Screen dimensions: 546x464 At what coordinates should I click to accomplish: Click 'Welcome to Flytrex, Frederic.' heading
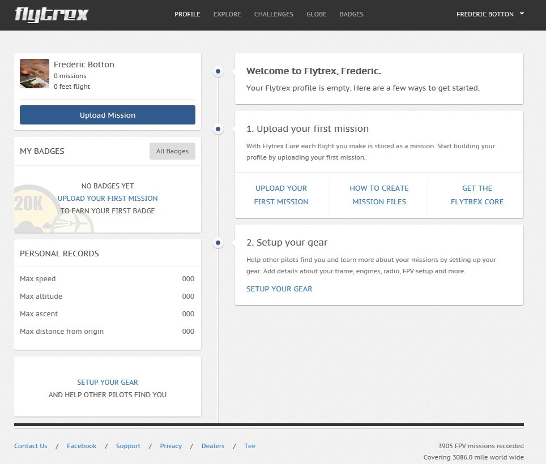313,71
